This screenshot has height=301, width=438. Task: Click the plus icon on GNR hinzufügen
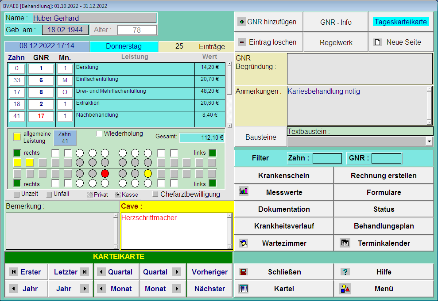coord(241,22)
